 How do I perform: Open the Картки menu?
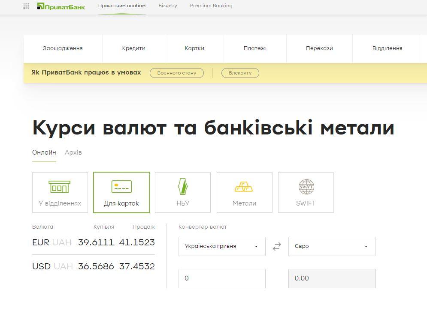(194, 48)
